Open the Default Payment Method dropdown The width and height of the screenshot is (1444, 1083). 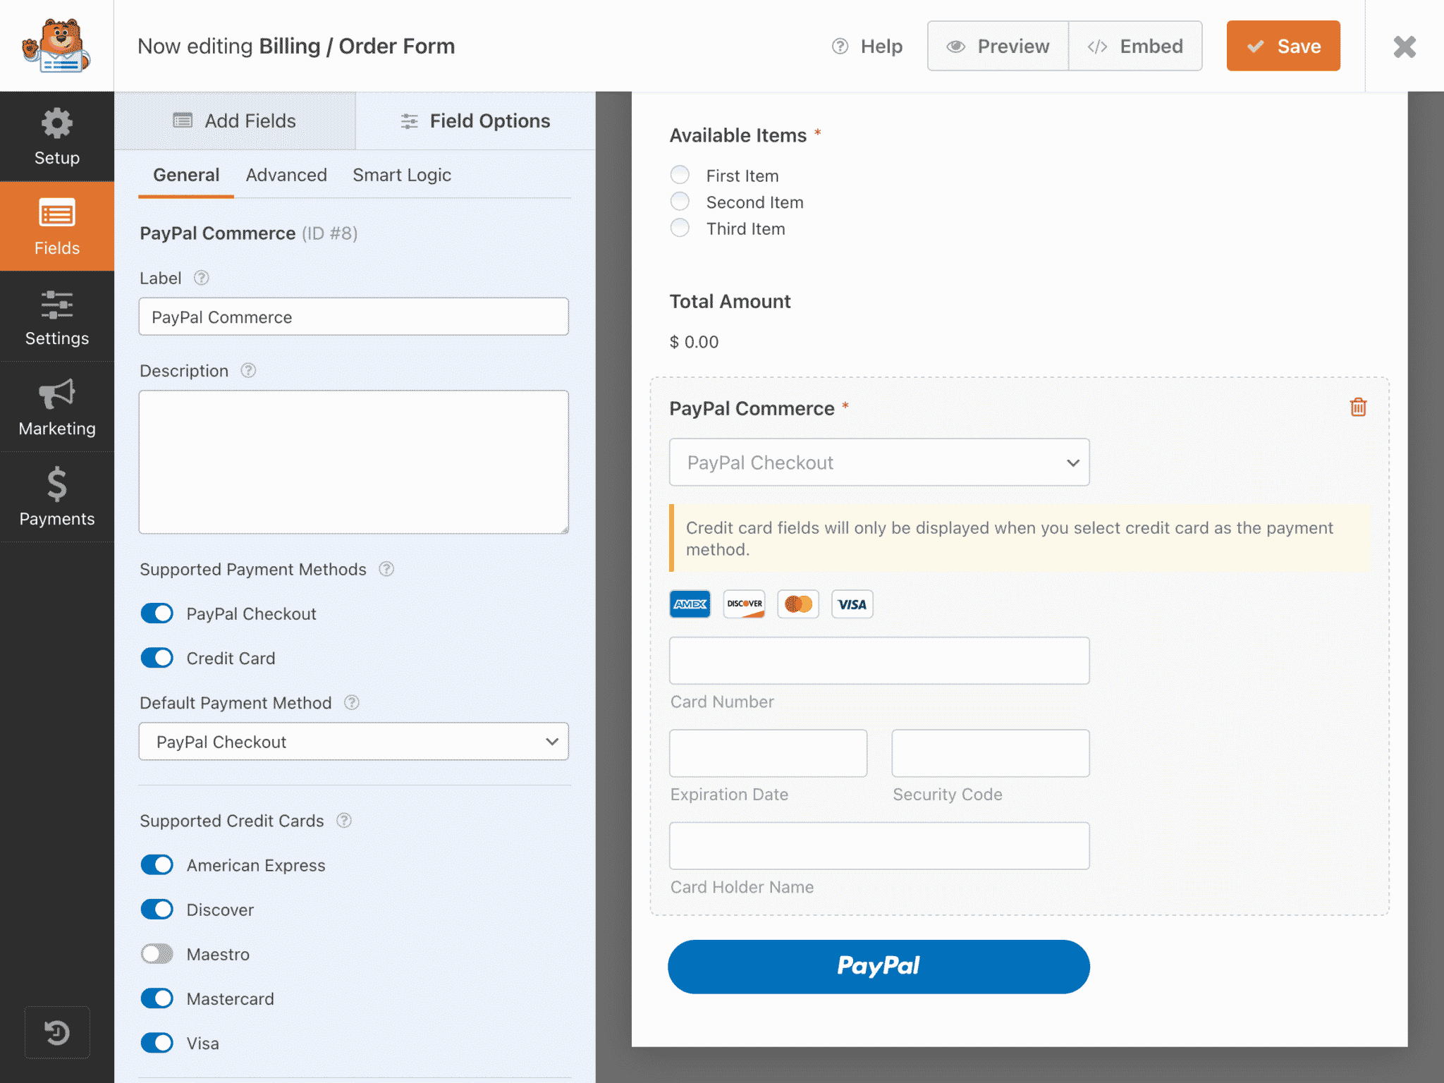353,742
